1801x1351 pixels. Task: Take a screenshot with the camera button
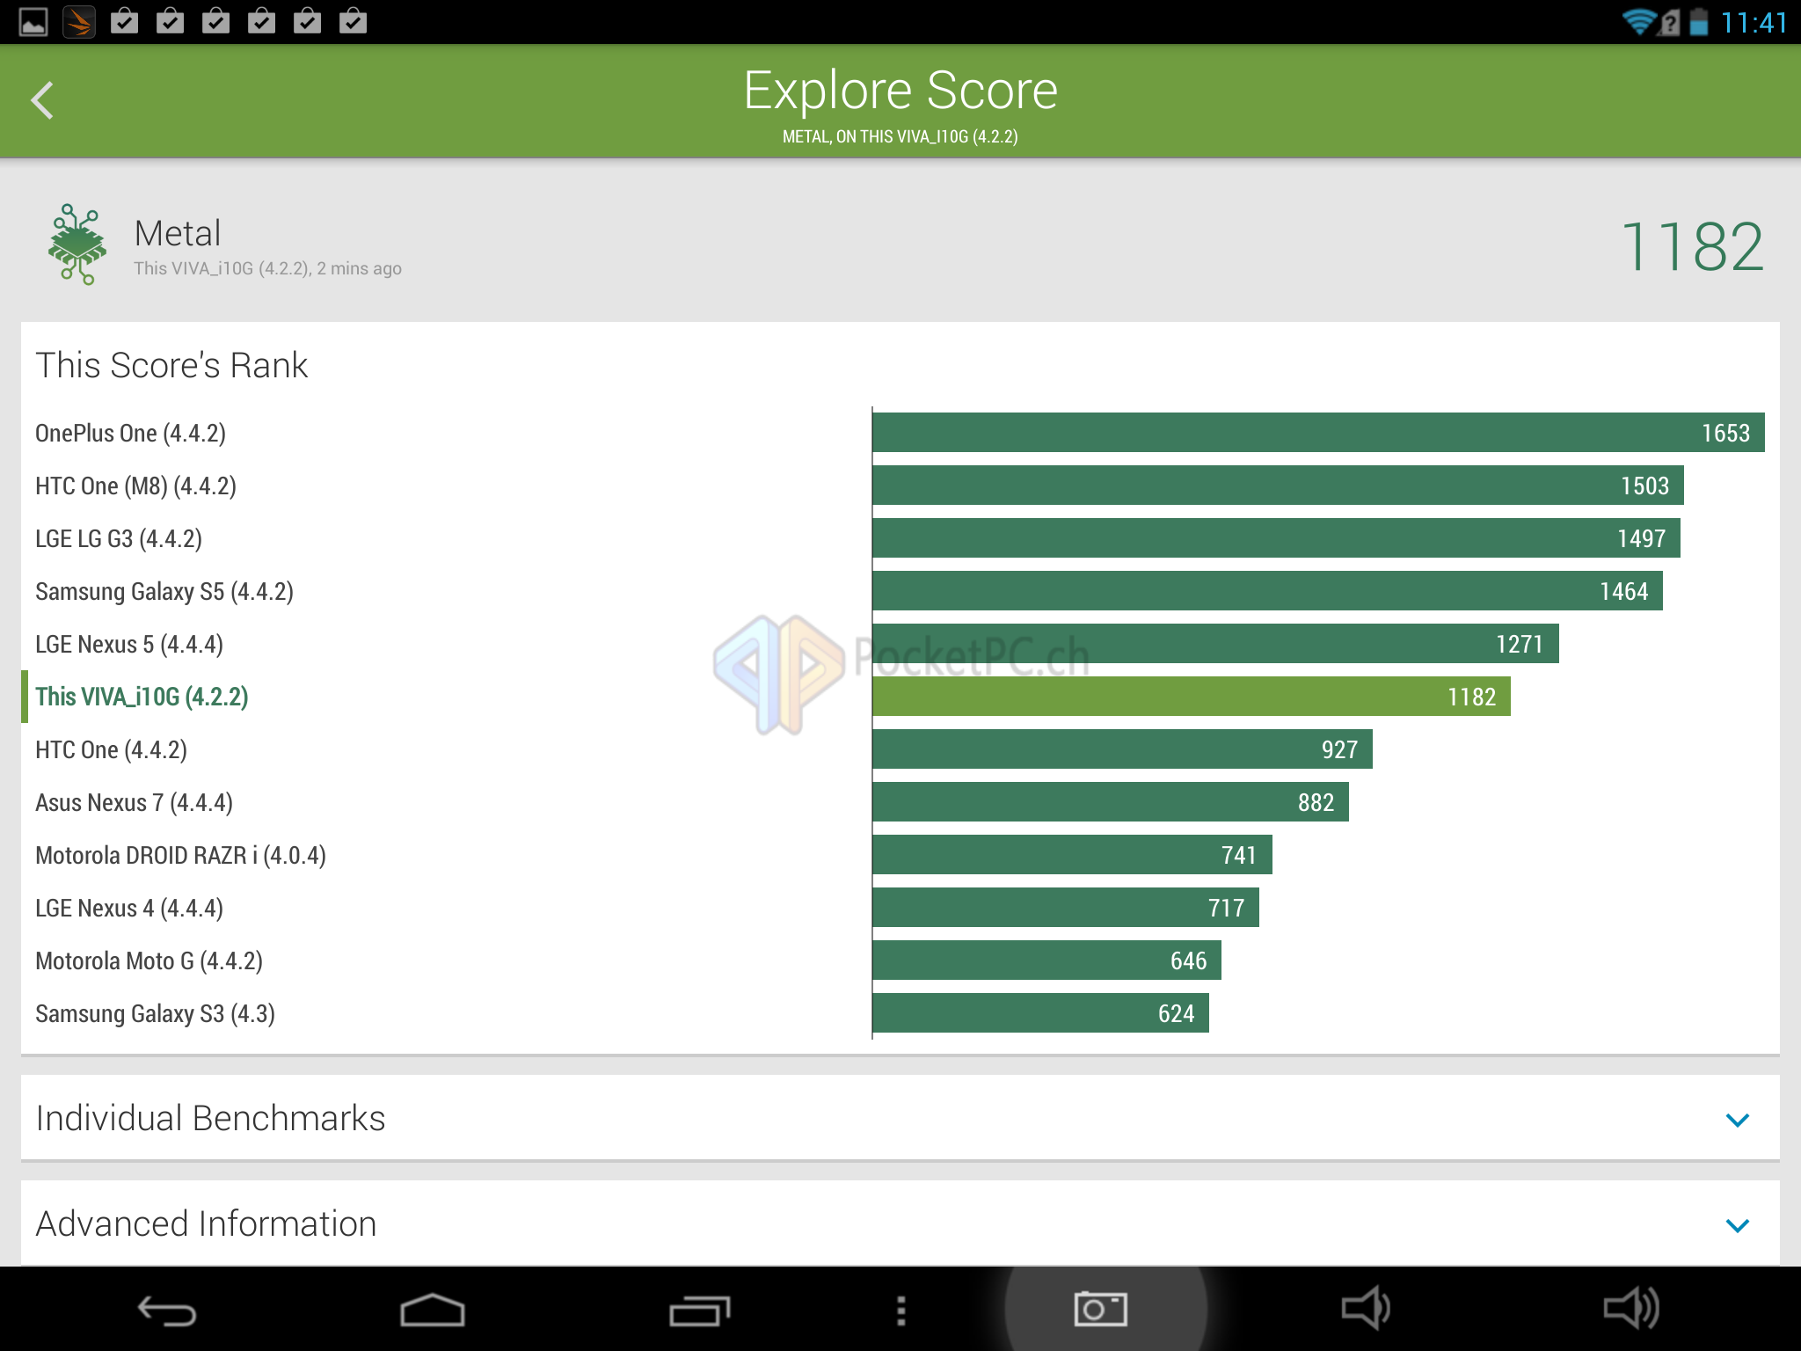point(1101,1309)
